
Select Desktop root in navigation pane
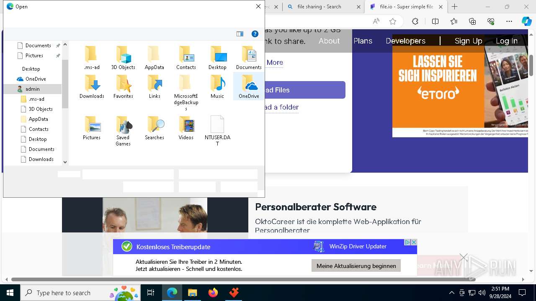pos(31,69)
